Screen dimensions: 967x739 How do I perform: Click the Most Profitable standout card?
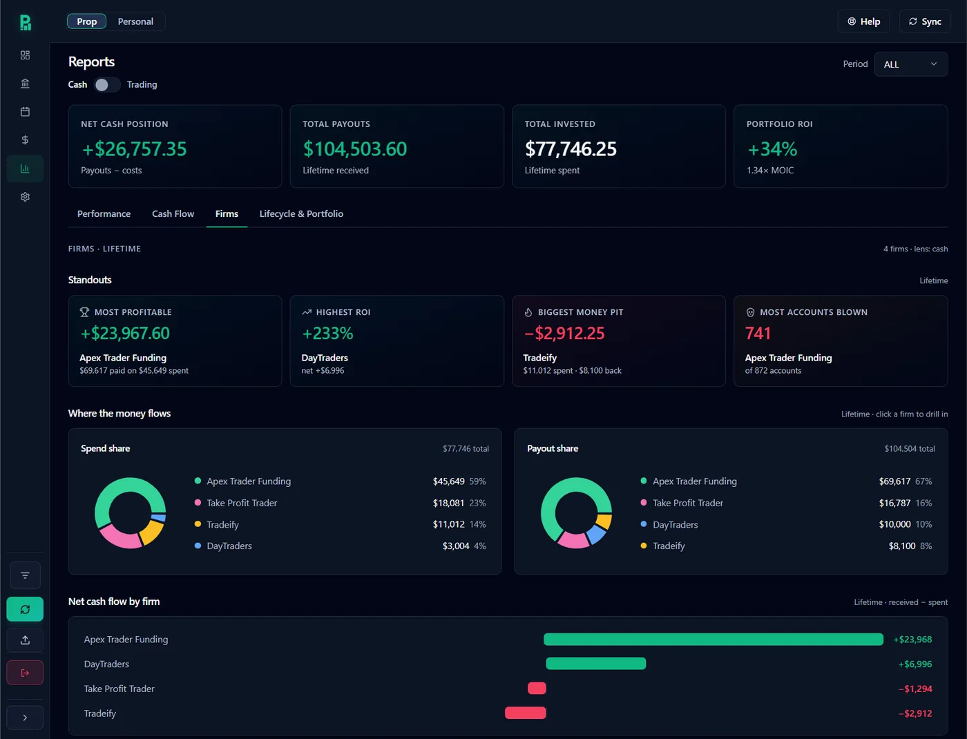(x=175, y=341)
